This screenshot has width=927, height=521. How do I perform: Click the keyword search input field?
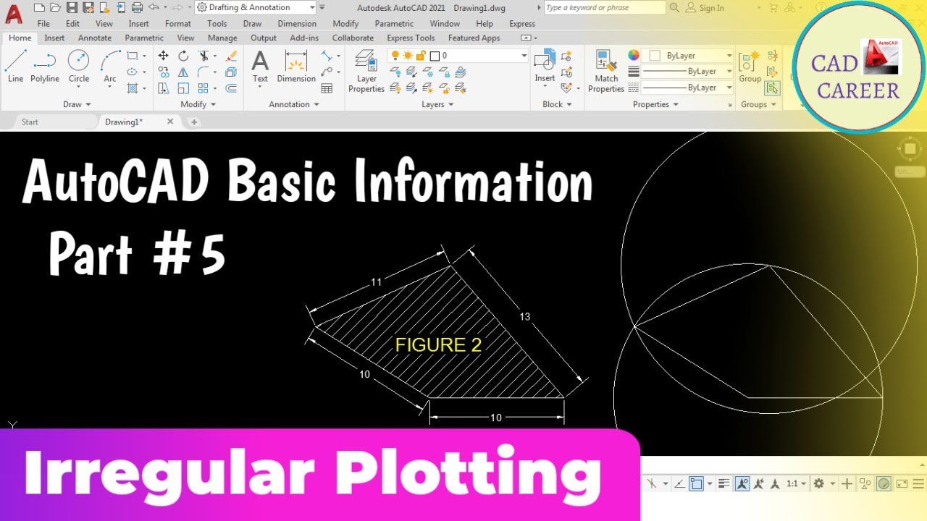pos(604,7)
